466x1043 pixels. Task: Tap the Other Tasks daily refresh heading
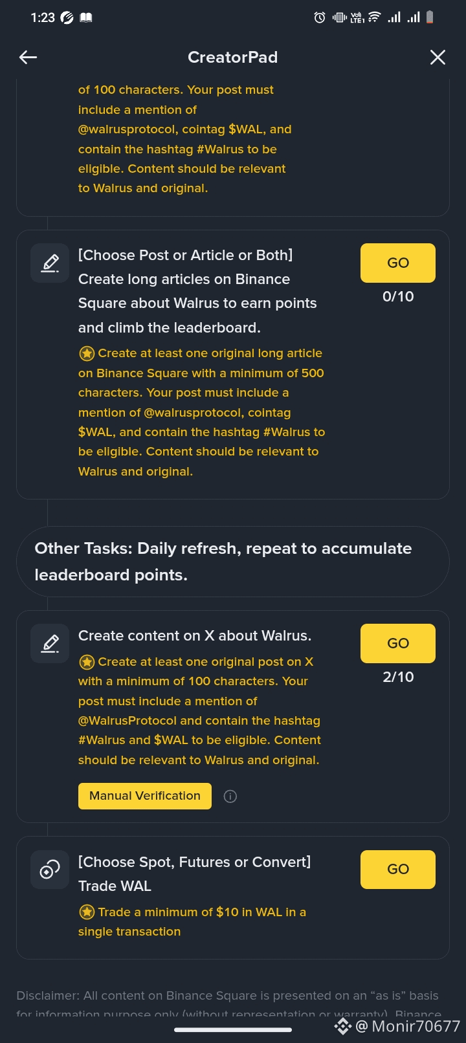click(x=223, y=562)
